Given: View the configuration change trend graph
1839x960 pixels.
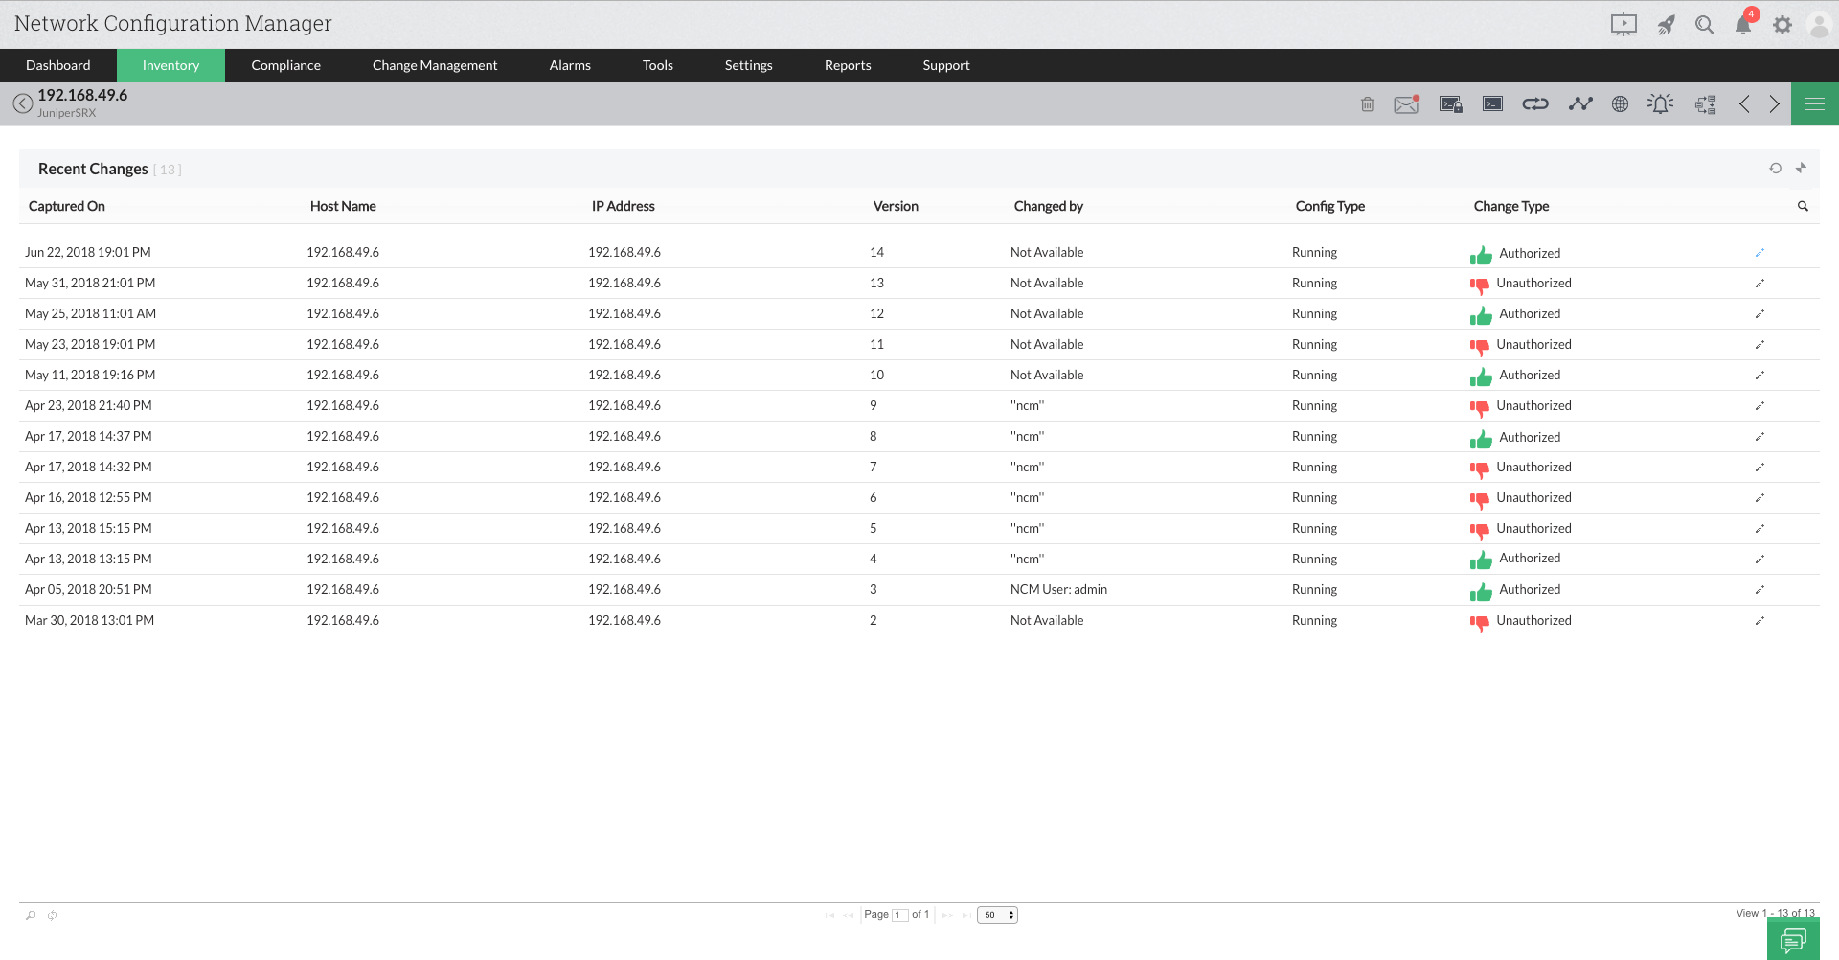Looking at the screenshot, I should [1579, 103].
